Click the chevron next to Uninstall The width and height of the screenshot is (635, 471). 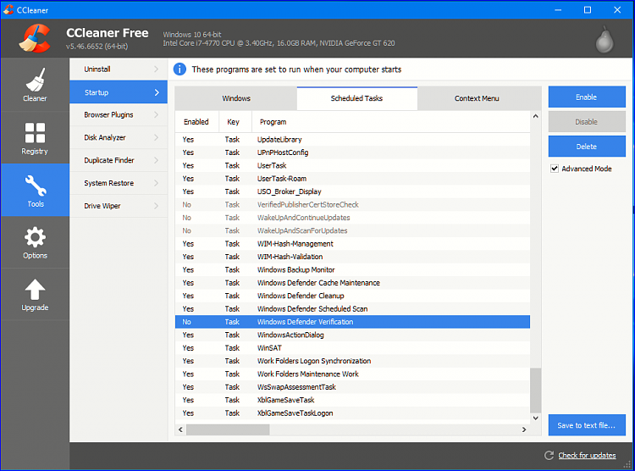(157, 69)
